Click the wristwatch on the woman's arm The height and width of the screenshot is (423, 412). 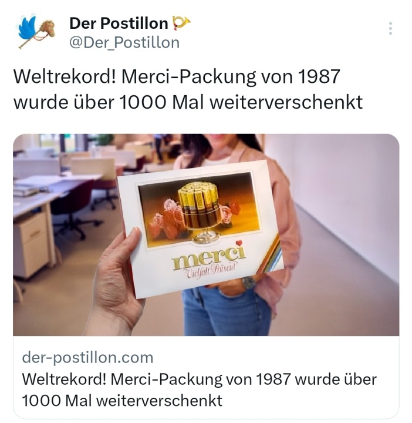[x=248, y=282]
